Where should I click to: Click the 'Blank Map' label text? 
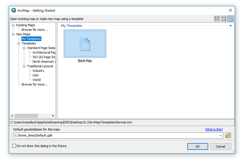[x=85, y=61]
